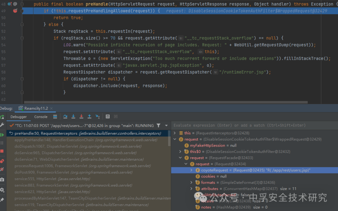This screenshot has height=211, width=338.
Task: Switch to the Console tab
Action: point(41,117)
